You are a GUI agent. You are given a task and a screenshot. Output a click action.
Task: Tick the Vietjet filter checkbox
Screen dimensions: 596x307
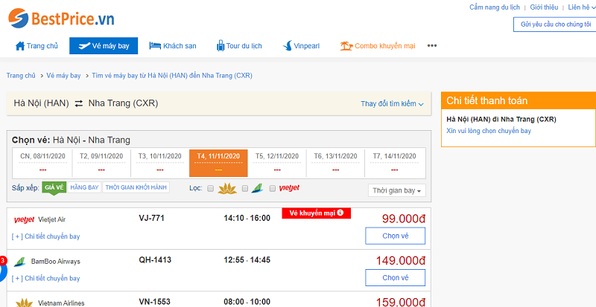pyautogui.click(x=272, y=188)
